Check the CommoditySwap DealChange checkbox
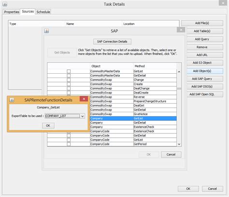 (x=69, y=88)
